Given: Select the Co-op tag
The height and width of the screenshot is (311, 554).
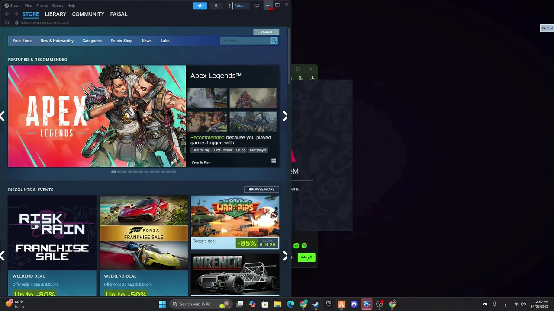Looking at the screenshot, I should coord(241,150).
